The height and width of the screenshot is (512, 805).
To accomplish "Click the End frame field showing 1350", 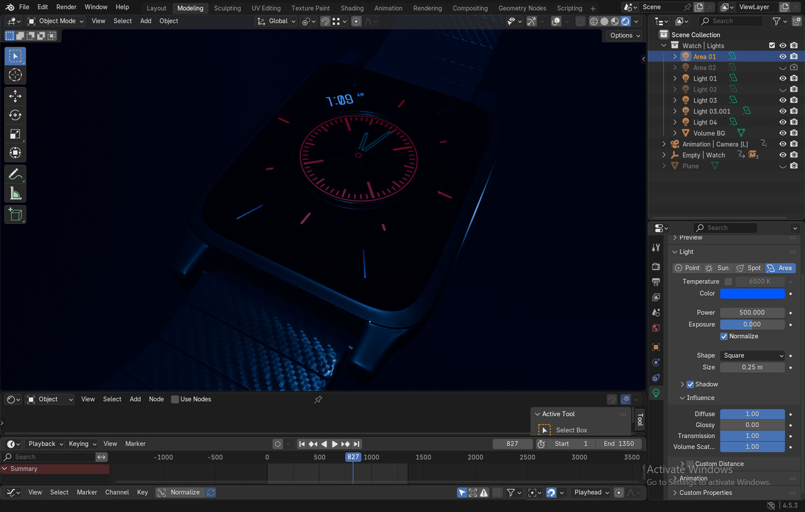I will click(x=619, y=443).
